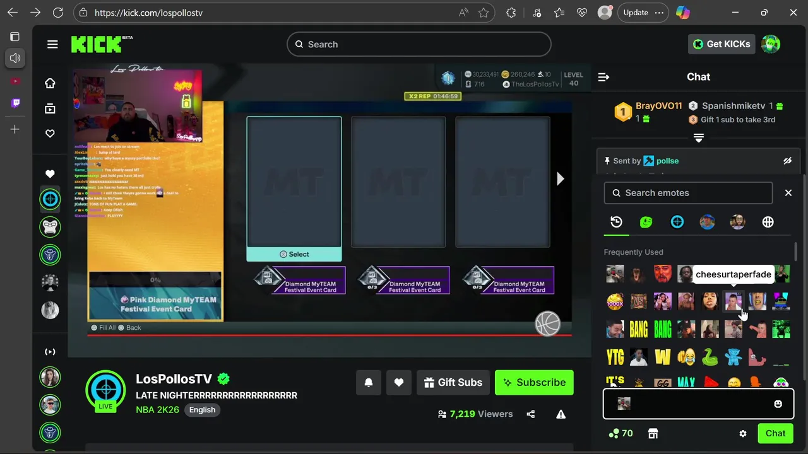Viewport: 808px width, 454px height.
Task: Open the user profile avatar menu
Action: coord(770,44)
